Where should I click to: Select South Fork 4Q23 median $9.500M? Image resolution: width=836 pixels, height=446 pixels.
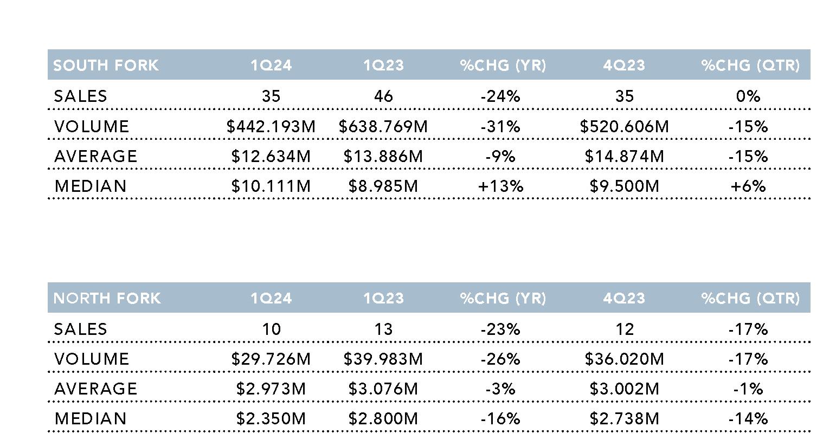coord(624,186)
